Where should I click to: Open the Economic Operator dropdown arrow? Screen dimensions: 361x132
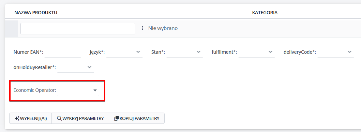(x=95, y=90)
